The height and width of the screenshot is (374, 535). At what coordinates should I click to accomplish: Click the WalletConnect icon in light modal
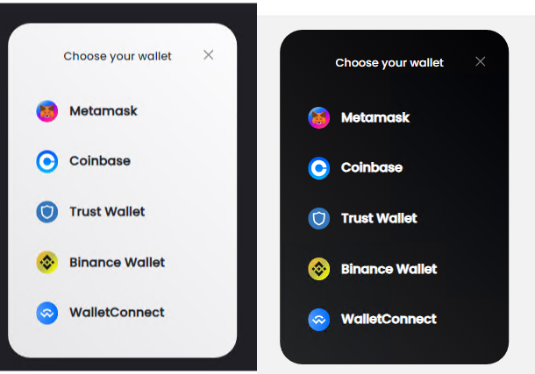(46, 313)
